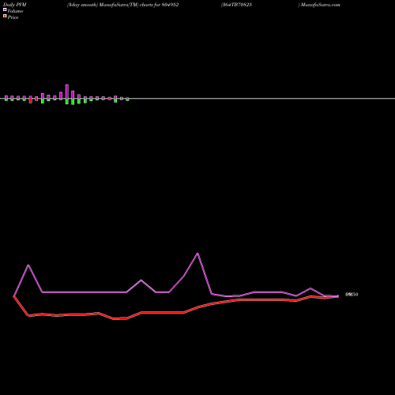Click the 98.50 price value label
The height and width of the screenshot is (395, 395).
click(x=352, y=295)
